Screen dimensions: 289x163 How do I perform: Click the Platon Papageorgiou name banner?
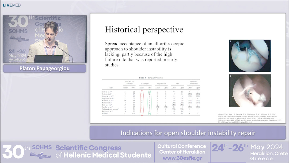pyautogui.click(x=44, y=68)
